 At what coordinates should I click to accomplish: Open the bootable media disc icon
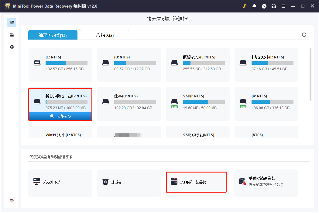(x=264, y=6)
